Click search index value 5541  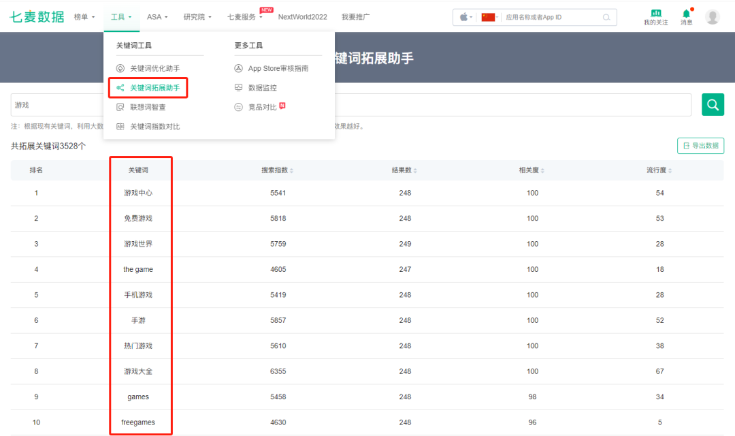pos(278,193)
